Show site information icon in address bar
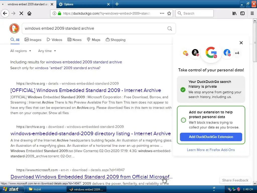Viewport: 257px width, 193px height. pos(54,13)
